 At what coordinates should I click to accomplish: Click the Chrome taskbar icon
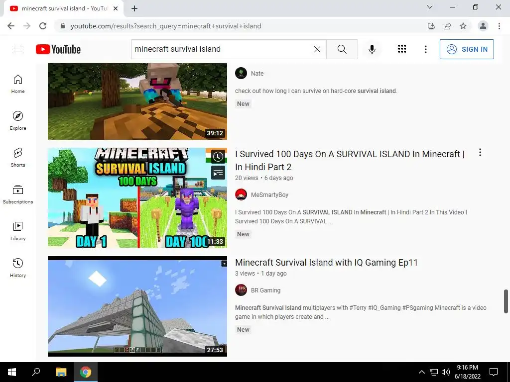86,372
